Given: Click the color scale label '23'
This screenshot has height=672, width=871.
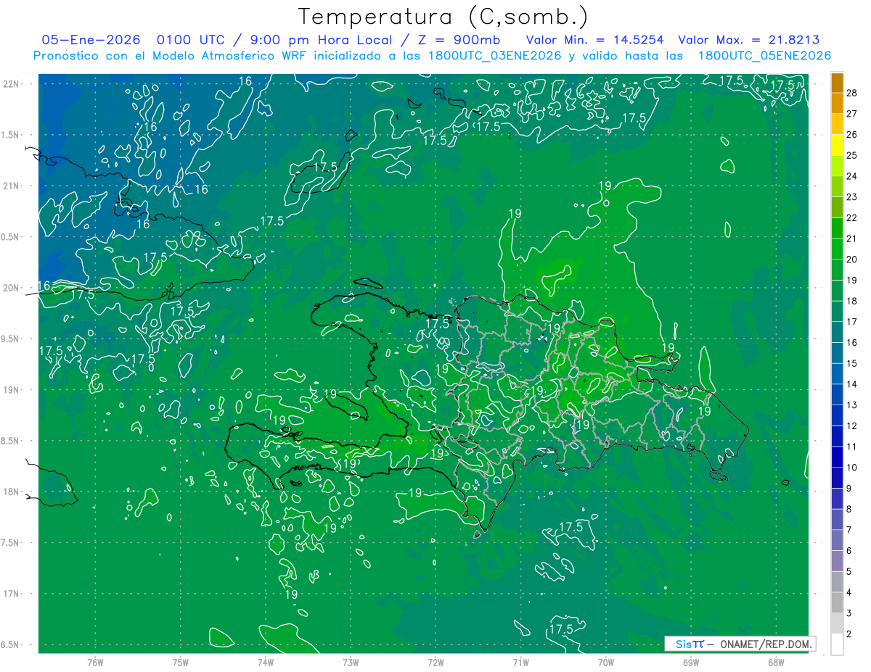Looking at the screenshot, I should [852, 197].
